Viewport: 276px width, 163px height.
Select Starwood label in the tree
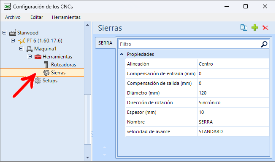27,33
